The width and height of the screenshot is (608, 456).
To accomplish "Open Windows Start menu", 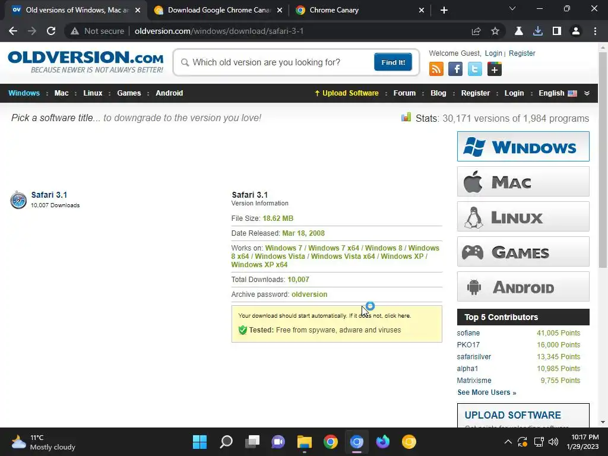I will (199, 442).
